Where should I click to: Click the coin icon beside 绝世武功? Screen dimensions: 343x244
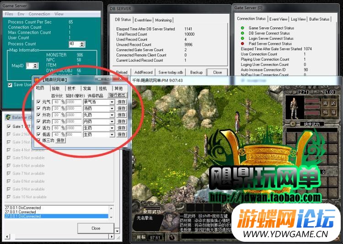[x=293, y=124]
